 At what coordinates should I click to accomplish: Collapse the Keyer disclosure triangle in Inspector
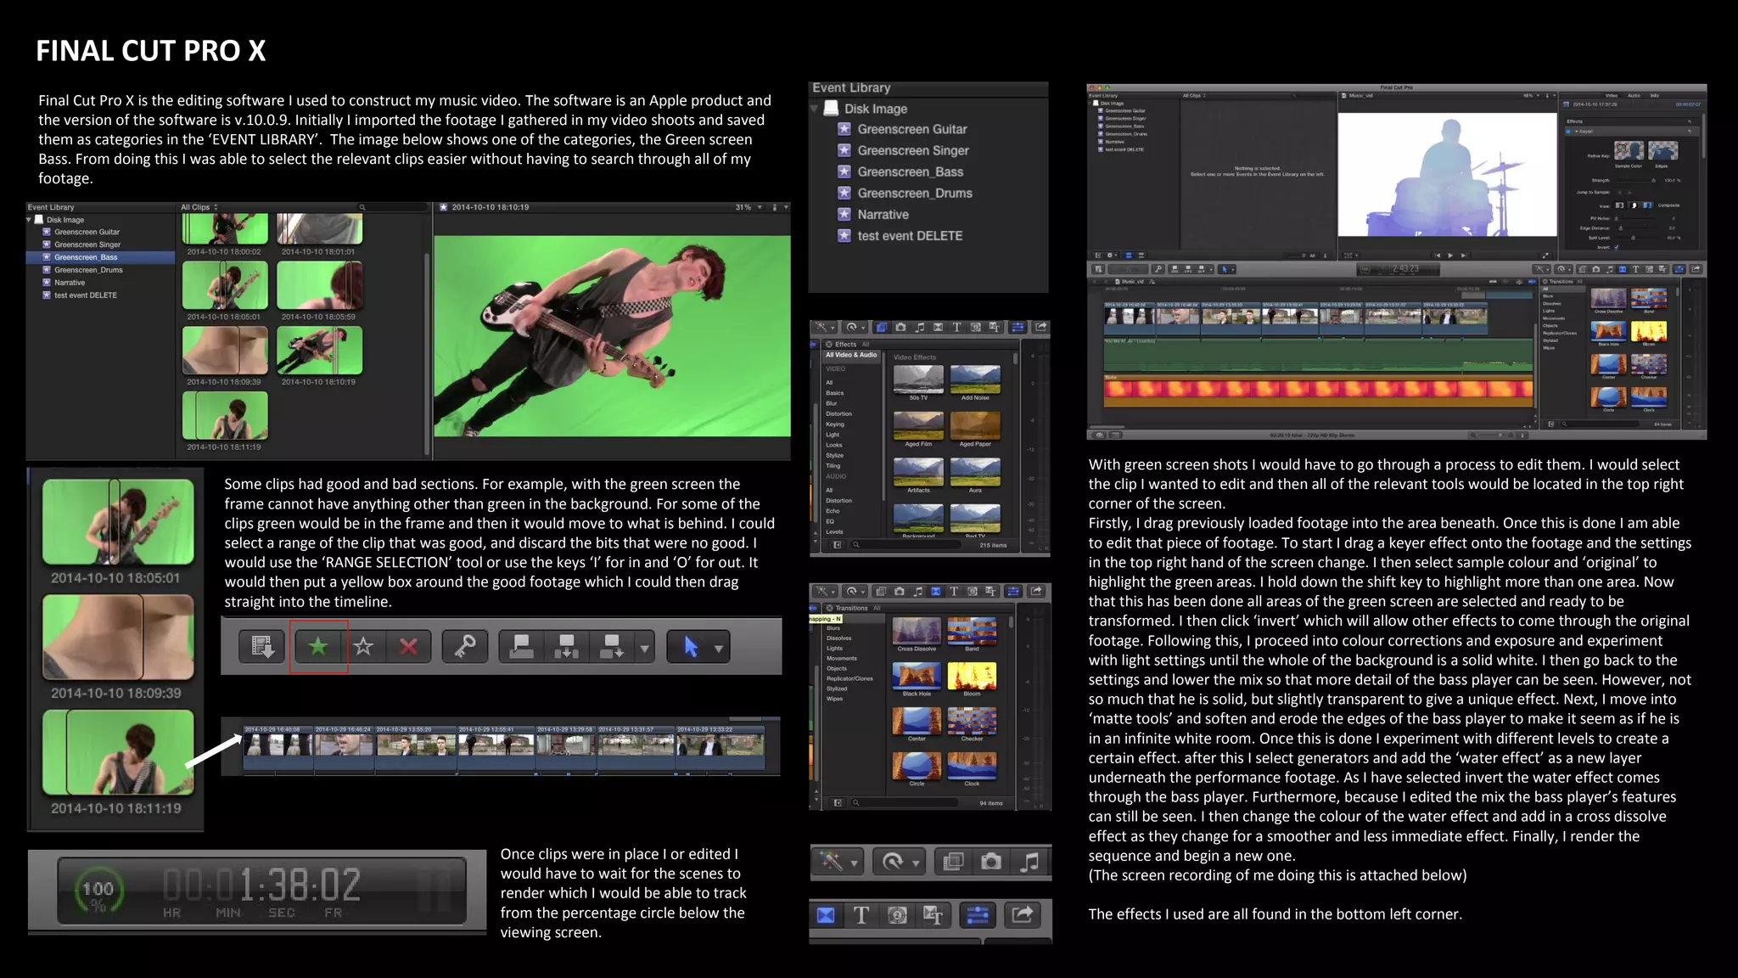coord(1576,132)
